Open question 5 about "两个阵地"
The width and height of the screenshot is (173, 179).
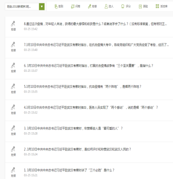coord(82,86)
